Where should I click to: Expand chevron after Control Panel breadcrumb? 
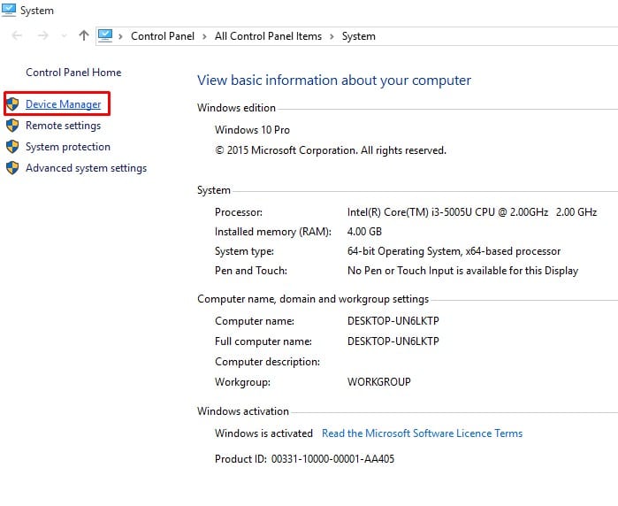coord(204,36)
